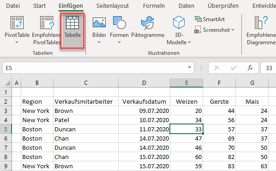This screenshot has height=171, width=276.
Task: Switch to the Überprüfen tab
Action: pos(223,6)
